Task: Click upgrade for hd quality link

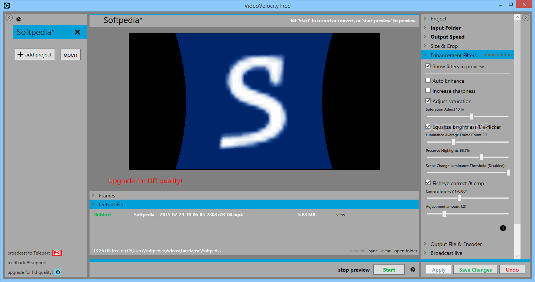Action: [x=30, y=272]
